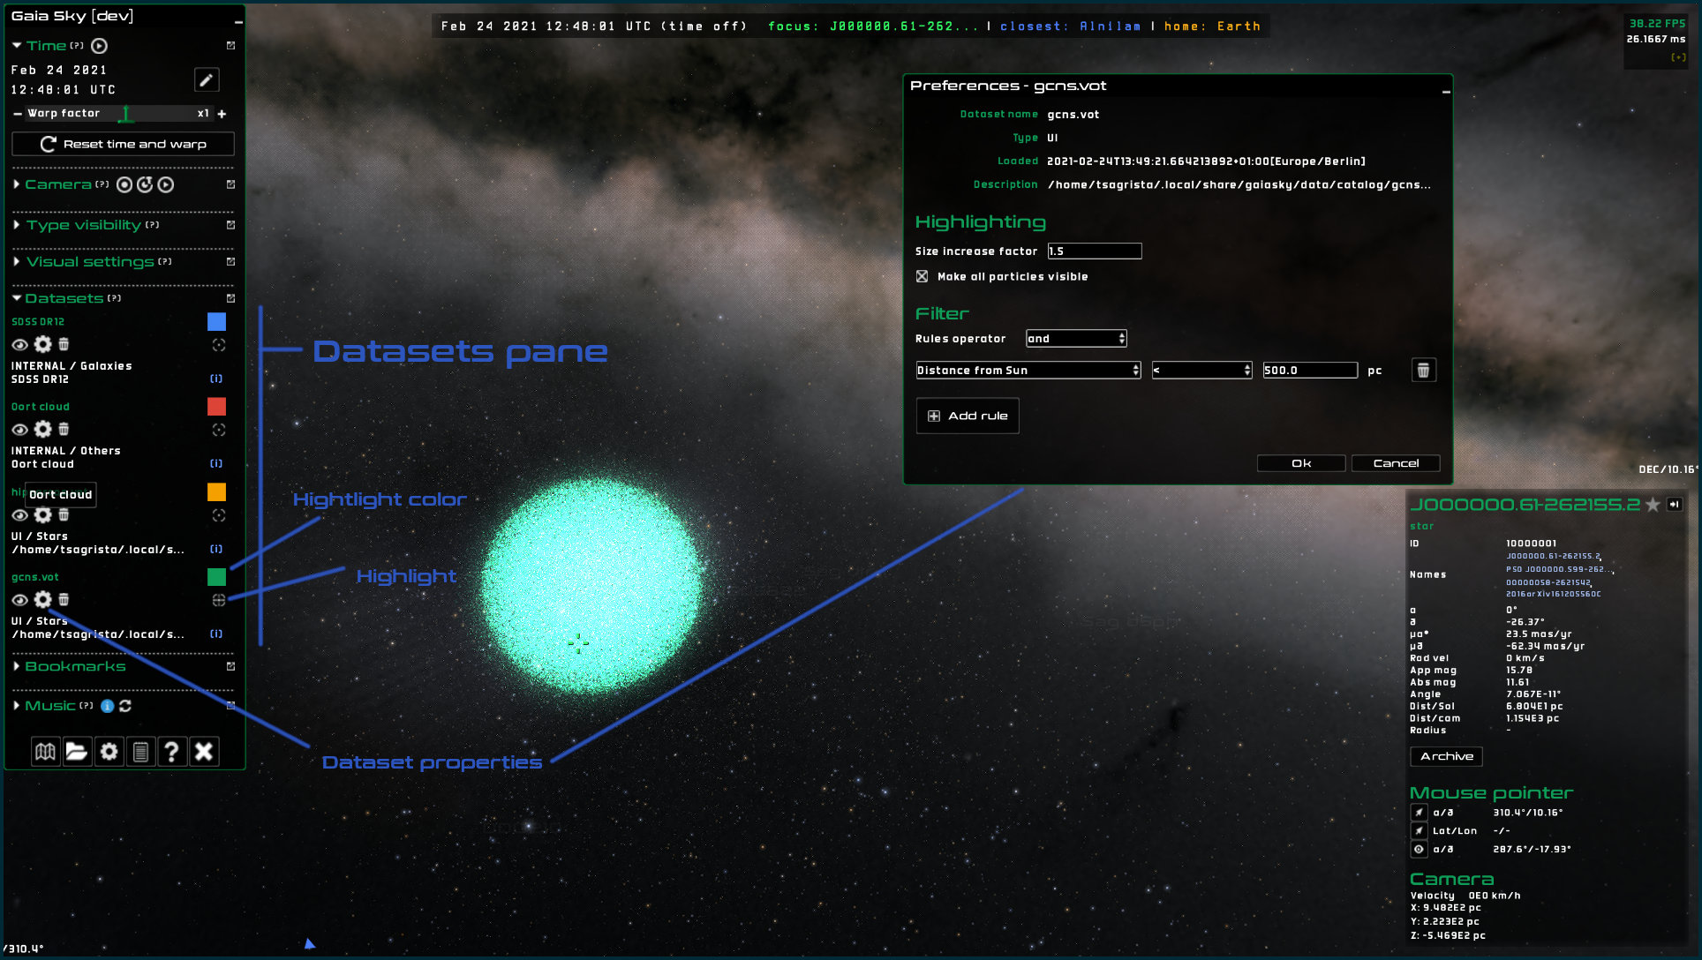Click the trash/delete icon for gcns.vot
This screenshot has height=960, width=1702.
[x=64, y=599]
